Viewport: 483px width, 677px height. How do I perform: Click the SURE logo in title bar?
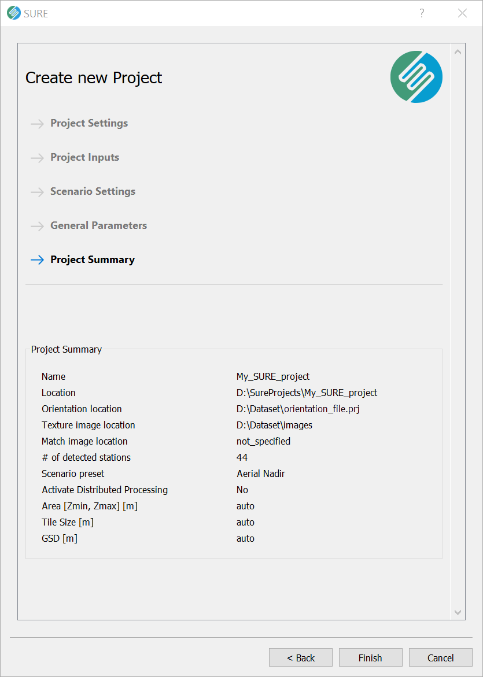pos(14,13)
